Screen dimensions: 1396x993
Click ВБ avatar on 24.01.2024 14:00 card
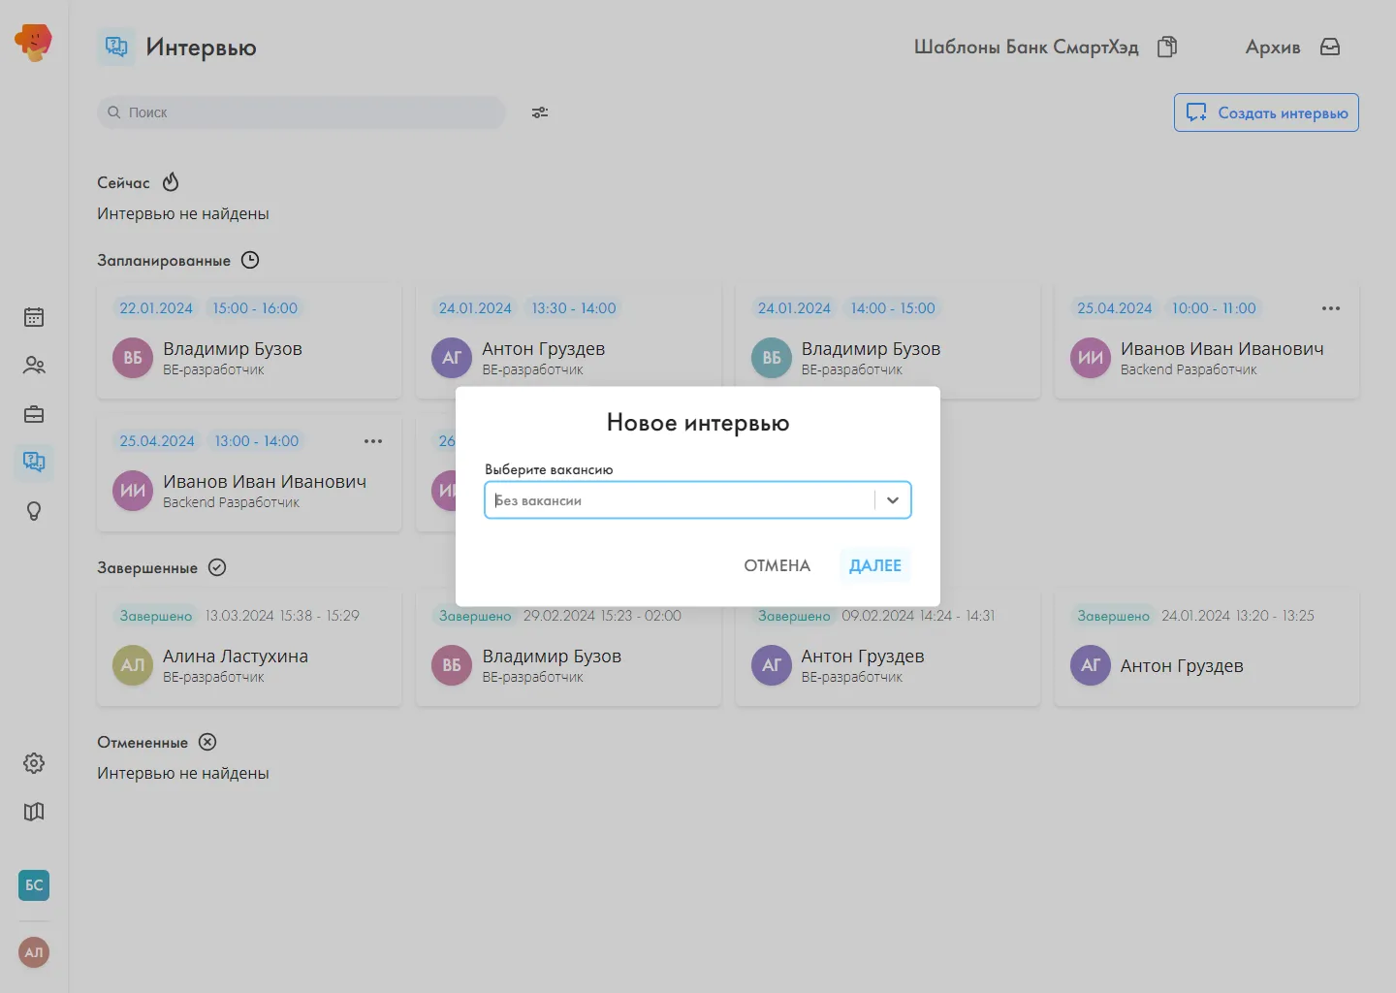click(772, 358)
